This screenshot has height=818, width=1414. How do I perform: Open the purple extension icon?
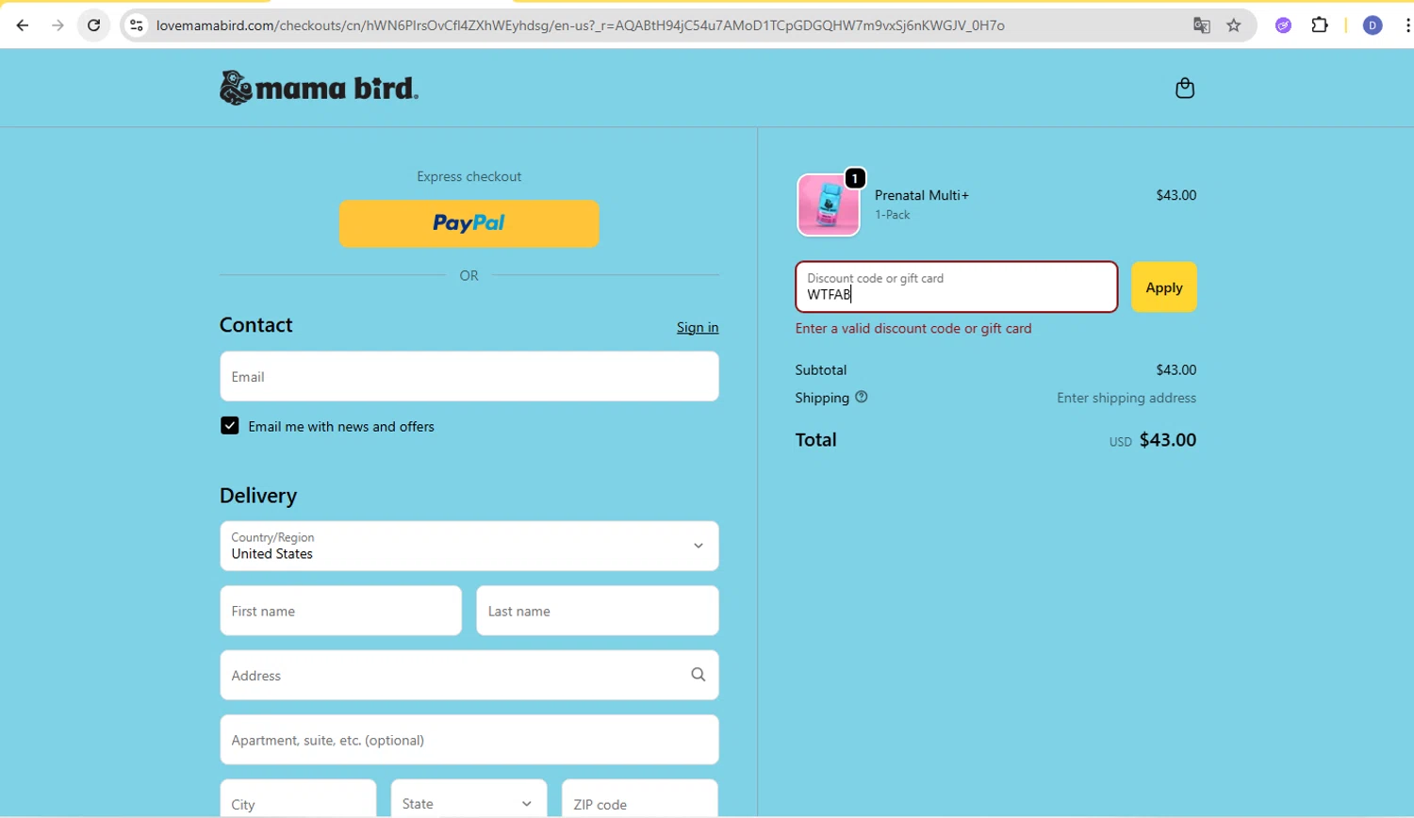1283,25
